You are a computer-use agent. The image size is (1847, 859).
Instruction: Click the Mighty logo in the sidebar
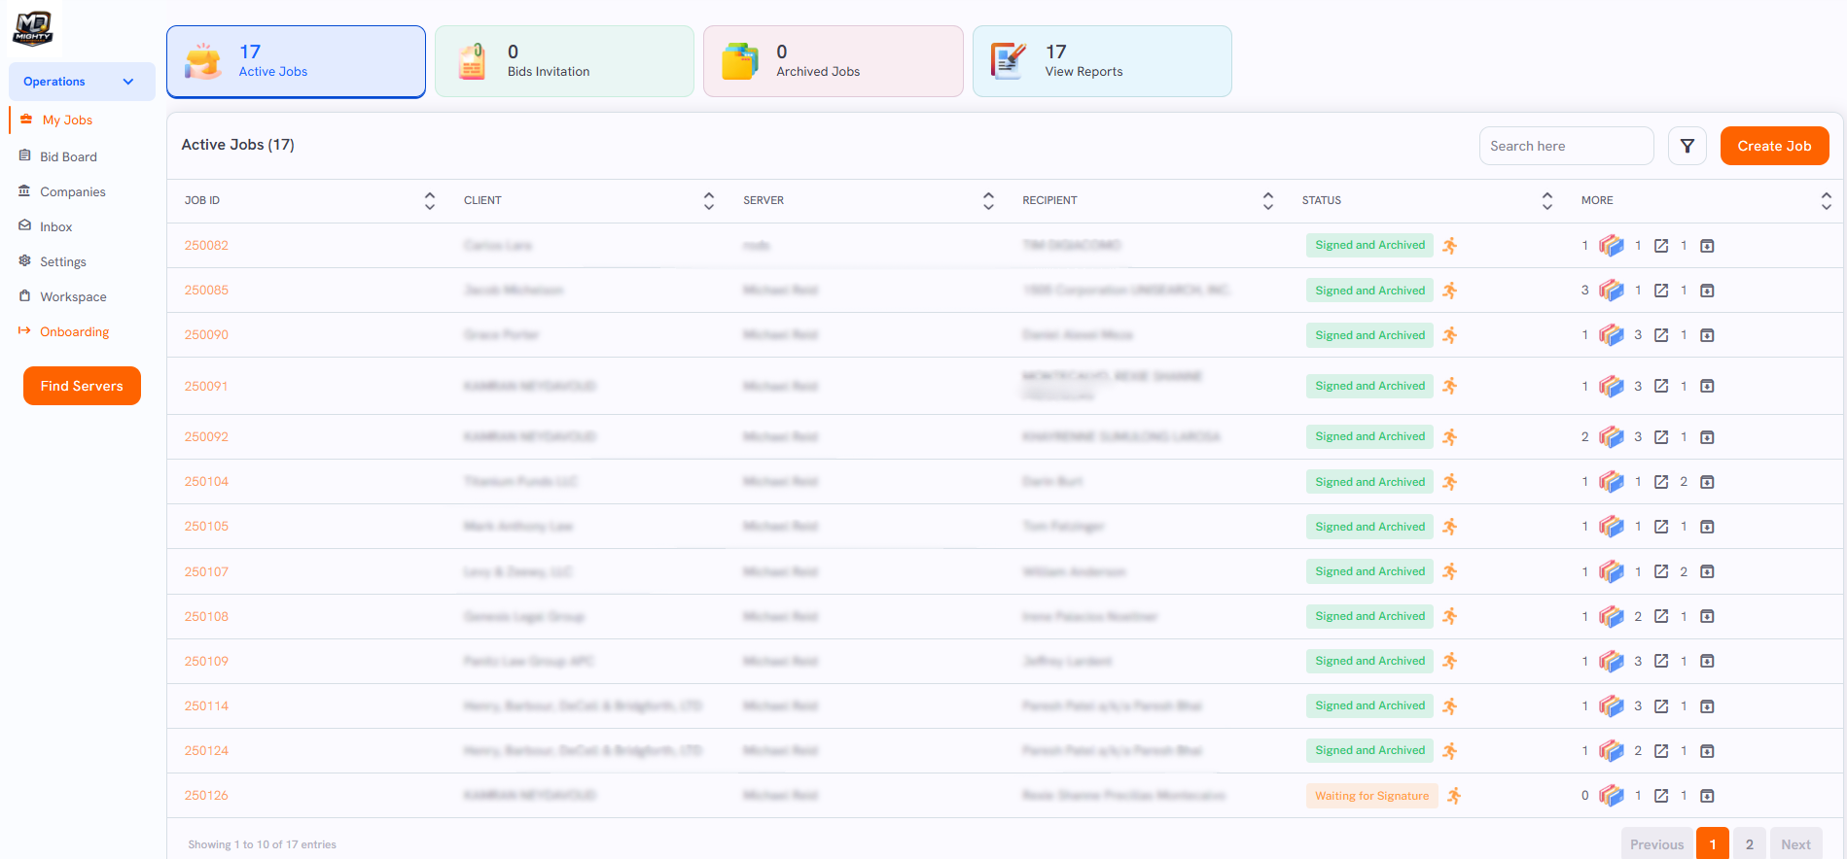click(33, 28)
